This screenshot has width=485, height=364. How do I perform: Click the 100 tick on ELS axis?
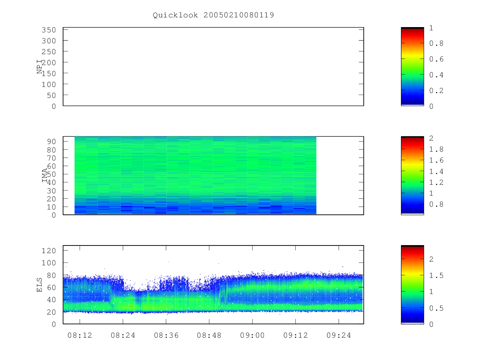tap(48, 263)
